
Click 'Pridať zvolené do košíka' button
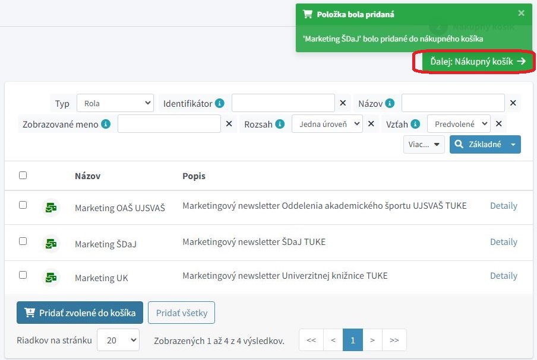[x=80, y=313]
